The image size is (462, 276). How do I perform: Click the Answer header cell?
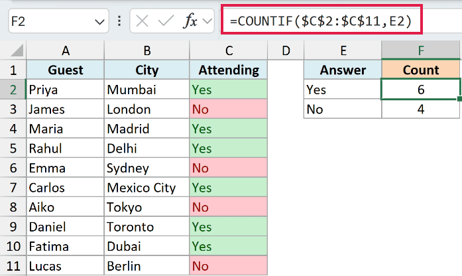(x=343, y=70)
